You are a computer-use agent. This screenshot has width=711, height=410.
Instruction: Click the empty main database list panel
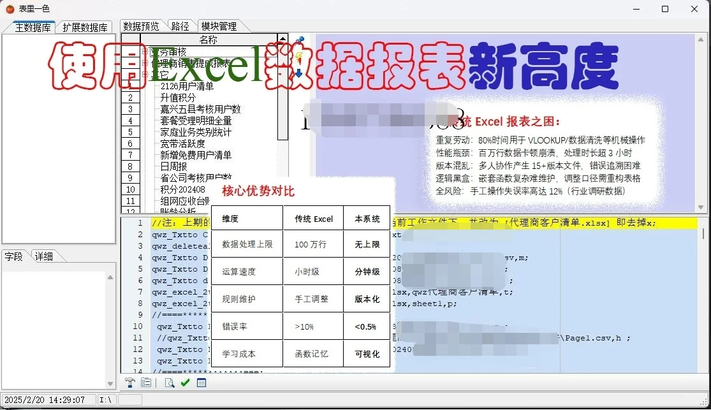click(59, 138)
